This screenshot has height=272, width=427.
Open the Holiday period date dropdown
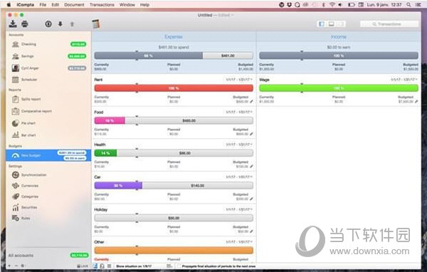(x=239, y=209)
